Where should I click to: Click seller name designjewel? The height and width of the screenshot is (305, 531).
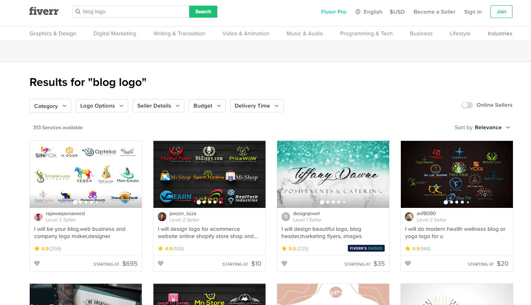tap(306, 213)
